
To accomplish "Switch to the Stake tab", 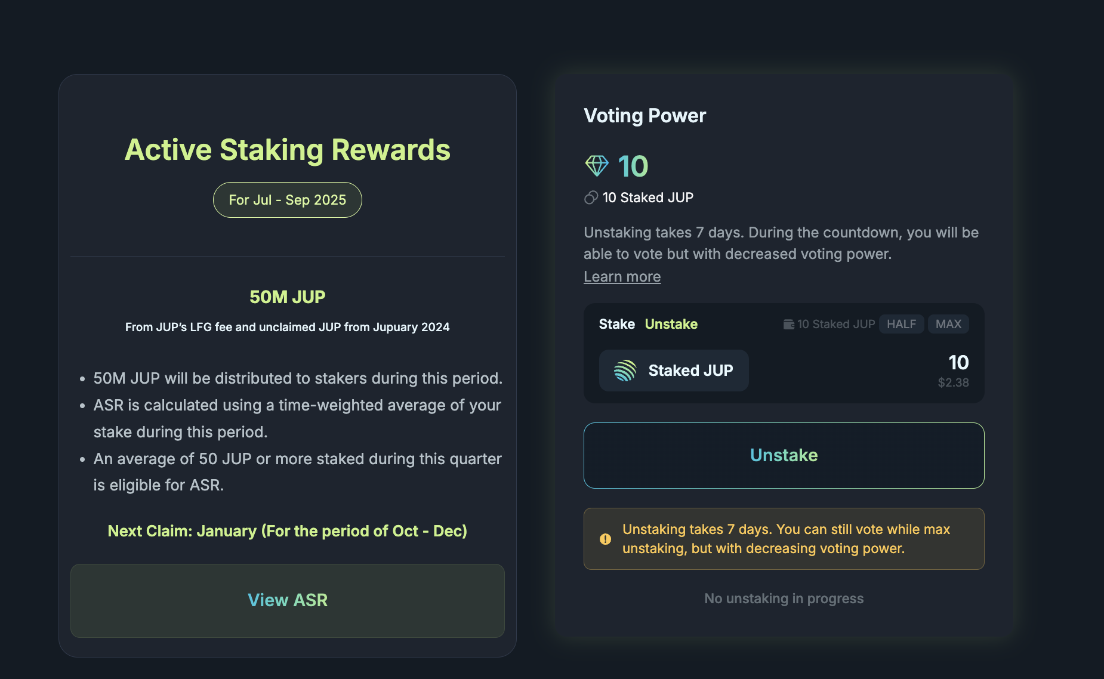I will (x=616, y=324).
